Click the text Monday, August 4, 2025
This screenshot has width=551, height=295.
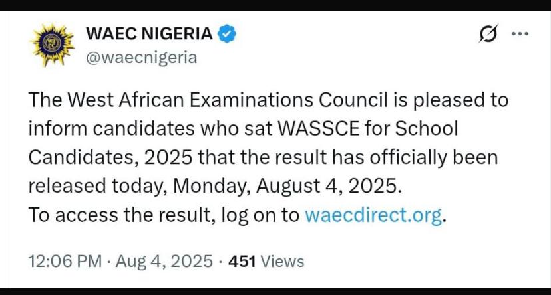(287, 186)
